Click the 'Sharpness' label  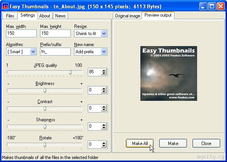[x=45, y=120]
